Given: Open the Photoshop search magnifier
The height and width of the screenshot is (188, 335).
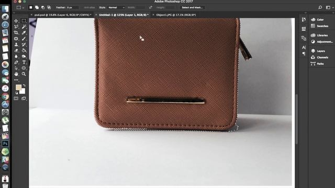Looking at the screenshot, I should [320, 7].
